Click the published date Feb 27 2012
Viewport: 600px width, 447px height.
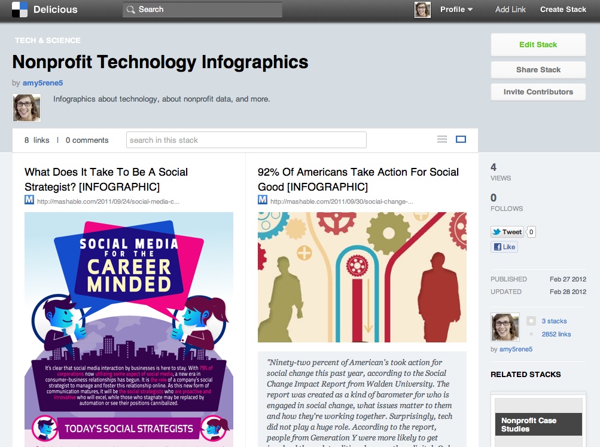point(568,279)
